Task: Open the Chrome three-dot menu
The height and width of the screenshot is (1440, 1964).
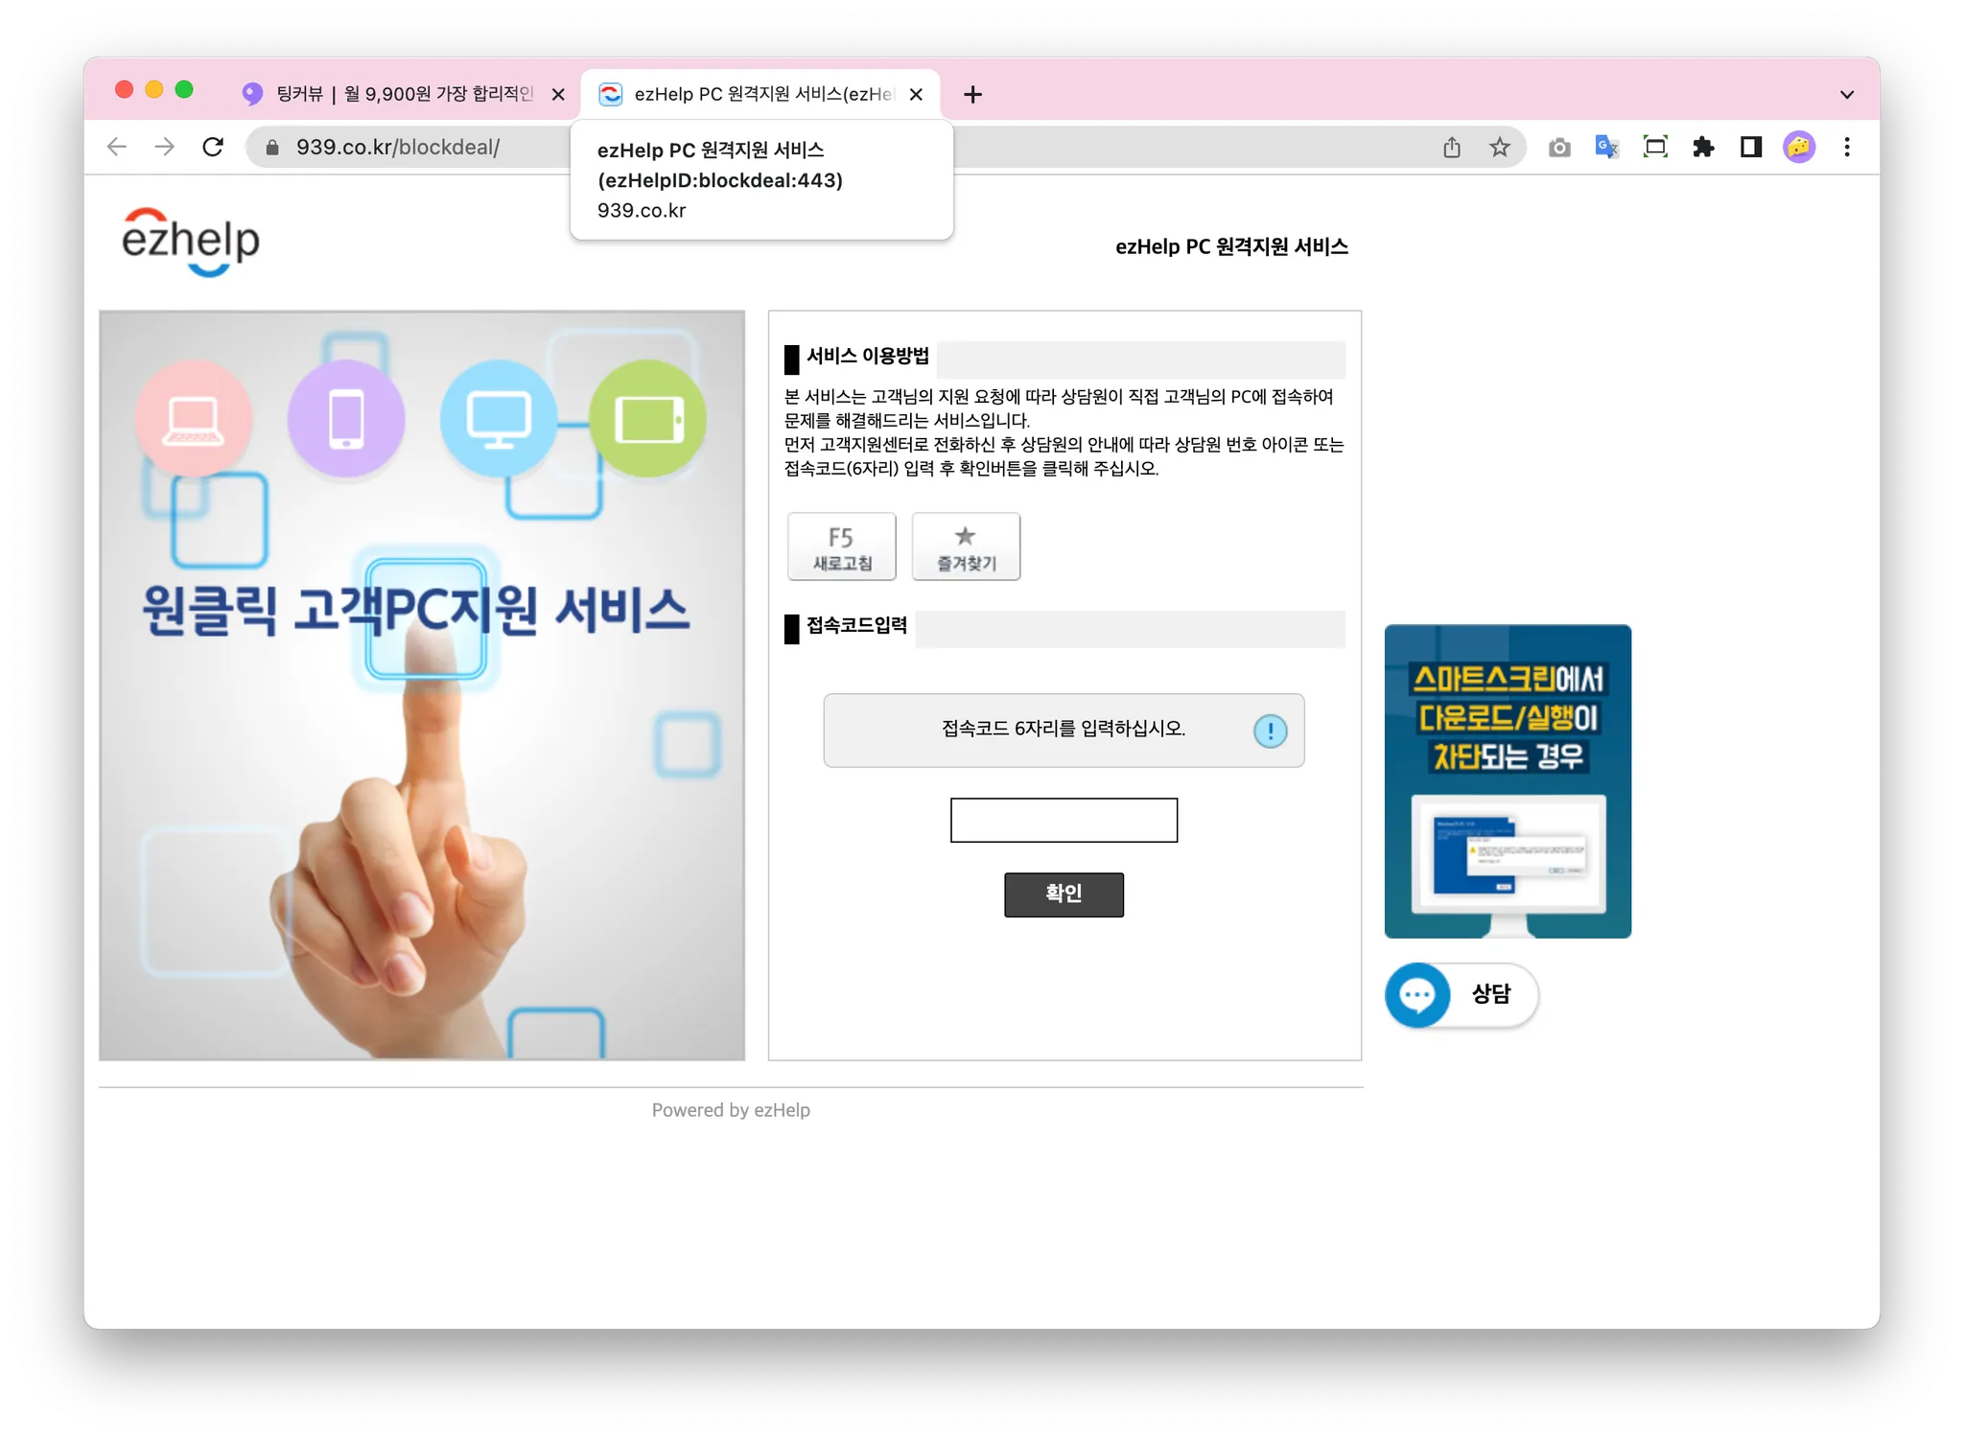Action: click(x=1847, y=147)
